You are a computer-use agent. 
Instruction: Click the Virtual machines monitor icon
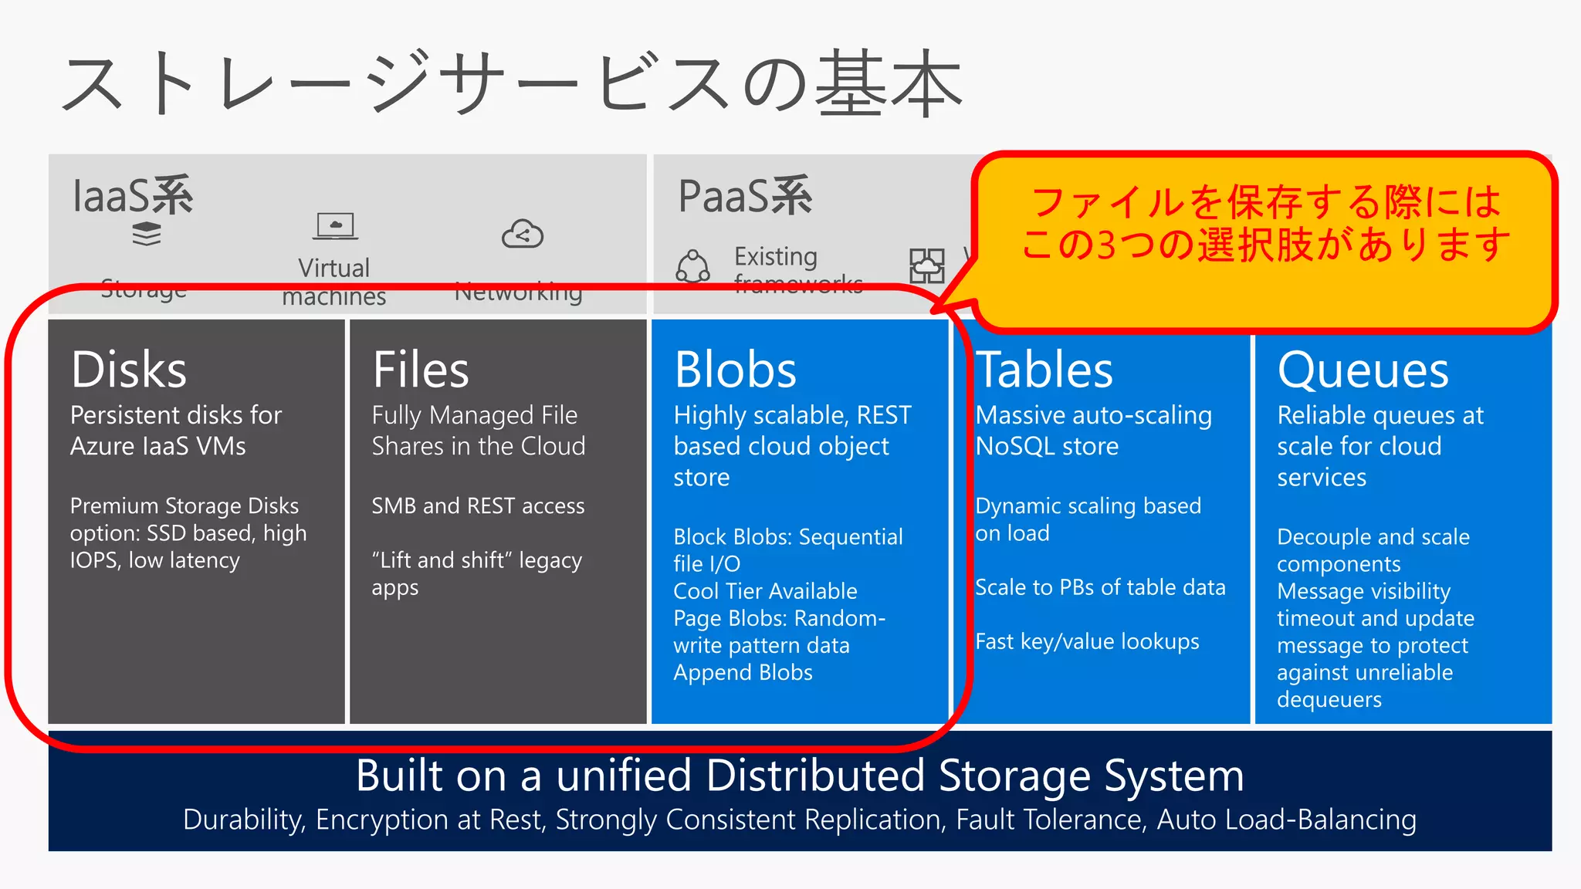pyautogui.click(x=335, y=227)
